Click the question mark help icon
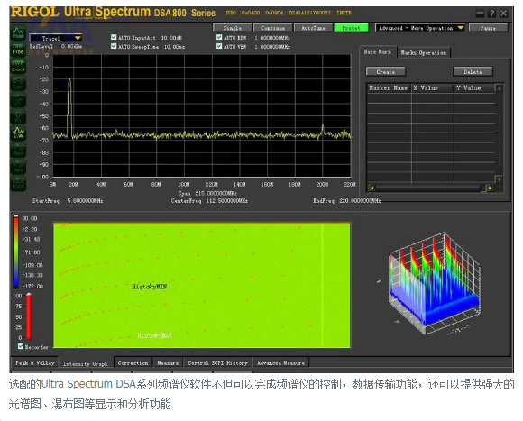The image size is (523, 421). 491,14
